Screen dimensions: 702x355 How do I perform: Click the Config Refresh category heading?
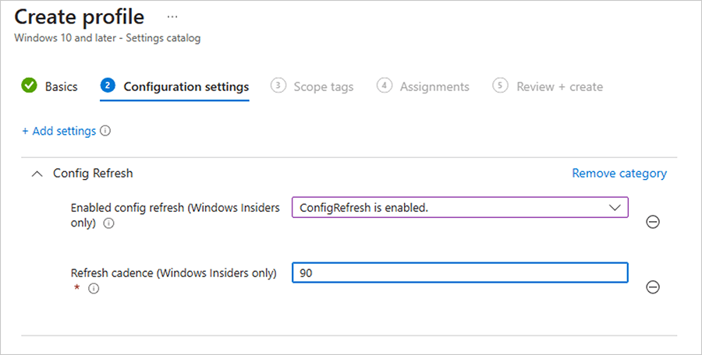[x=93, y=174]
